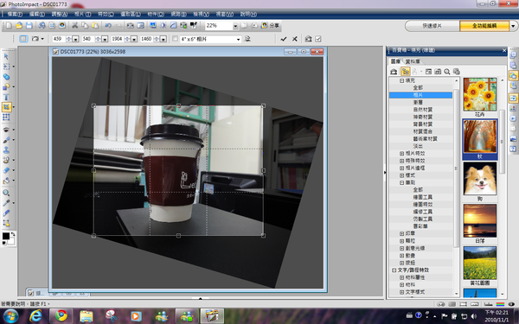The image size is (519, 324).
Task: Expand the 印章 tree node
Action: (x=401, y=233)
